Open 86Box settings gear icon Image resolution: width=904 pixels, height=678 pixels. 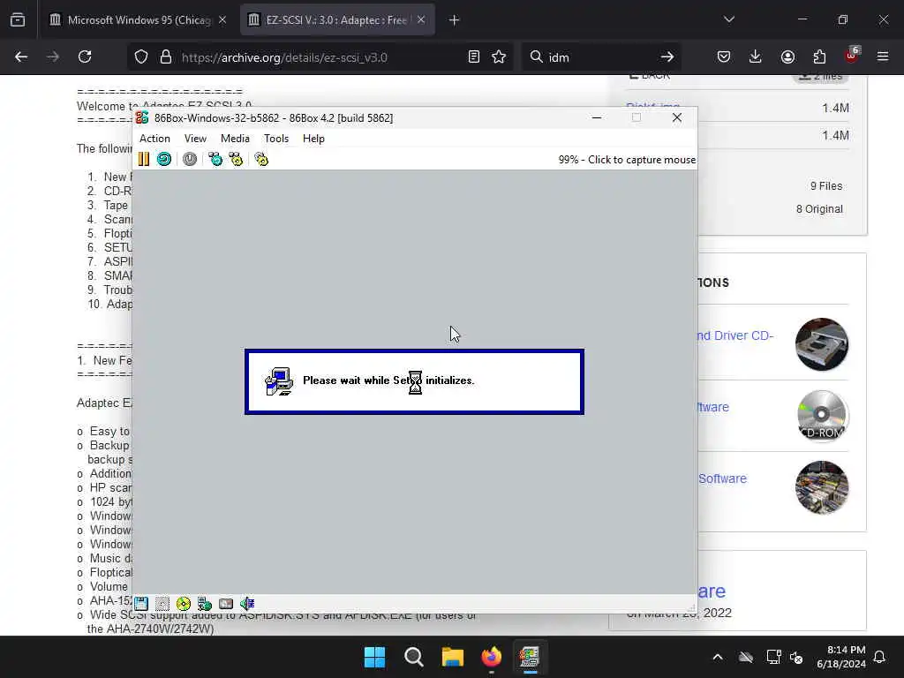pos(261,159)
